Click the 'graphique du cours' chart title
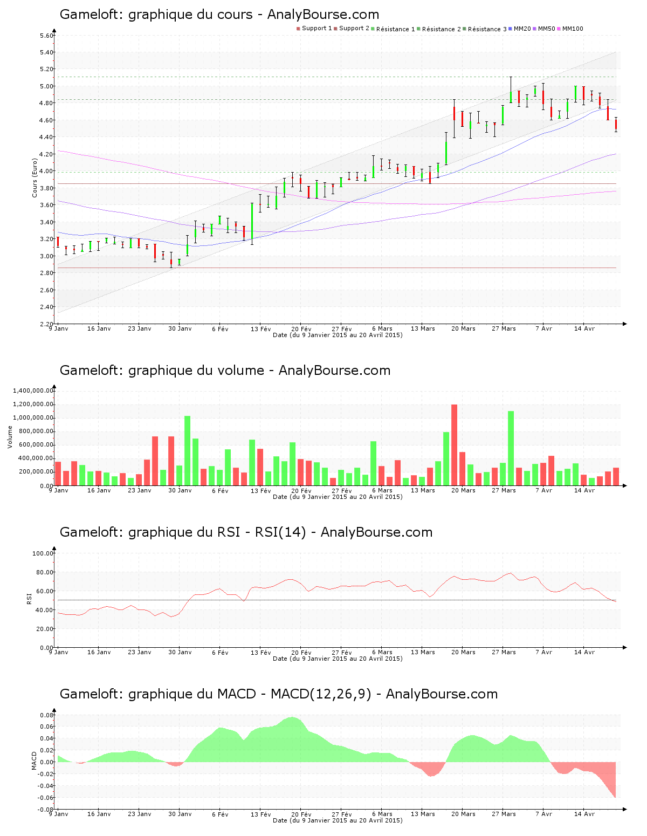This screenshot has height=836, width=647. click(219, 15)
